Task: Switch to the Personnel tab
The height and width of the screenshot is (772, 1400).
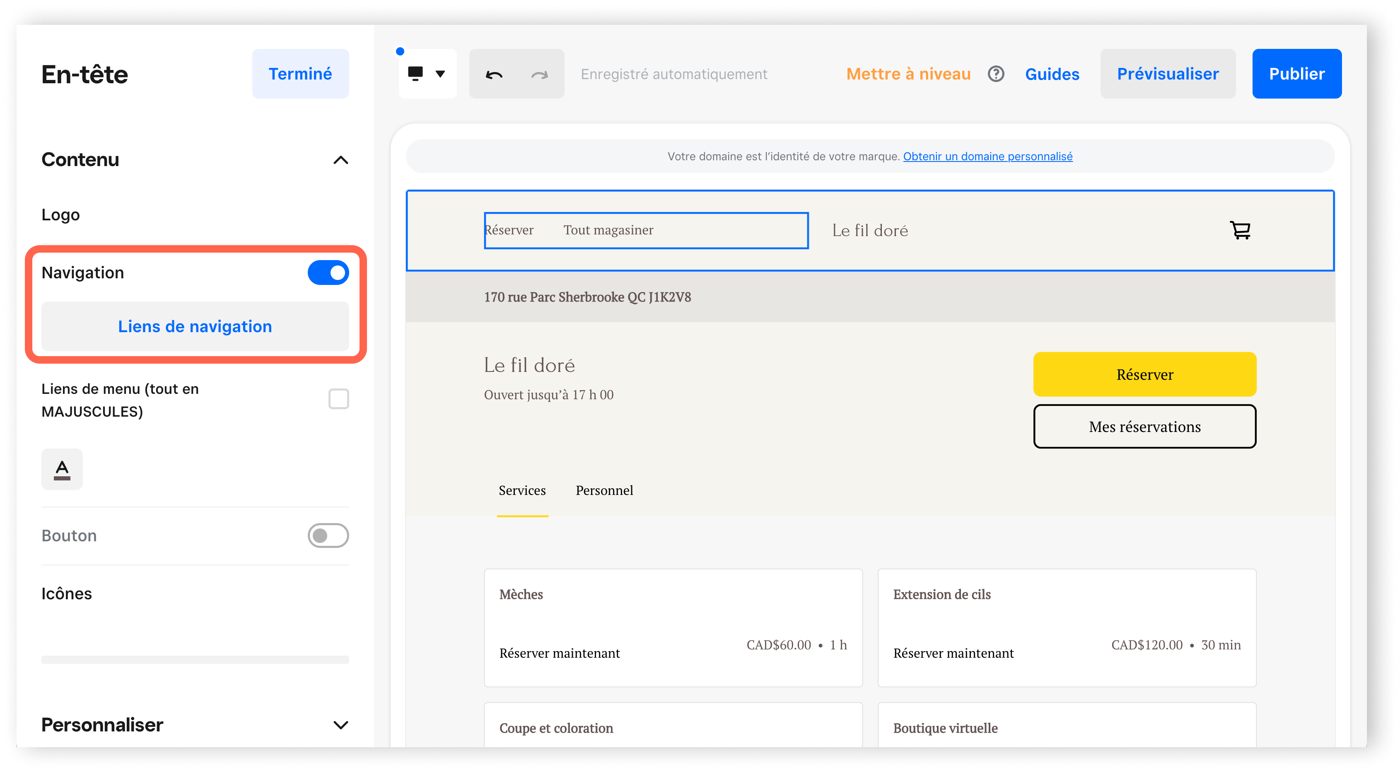Action: (x=604, y=491)
